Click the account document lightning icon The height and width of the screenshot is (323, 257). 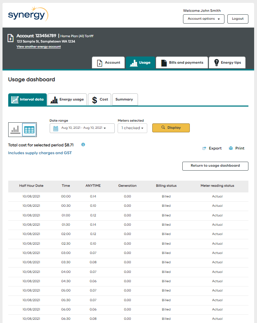pyautogui.click(x=10, y=38)
